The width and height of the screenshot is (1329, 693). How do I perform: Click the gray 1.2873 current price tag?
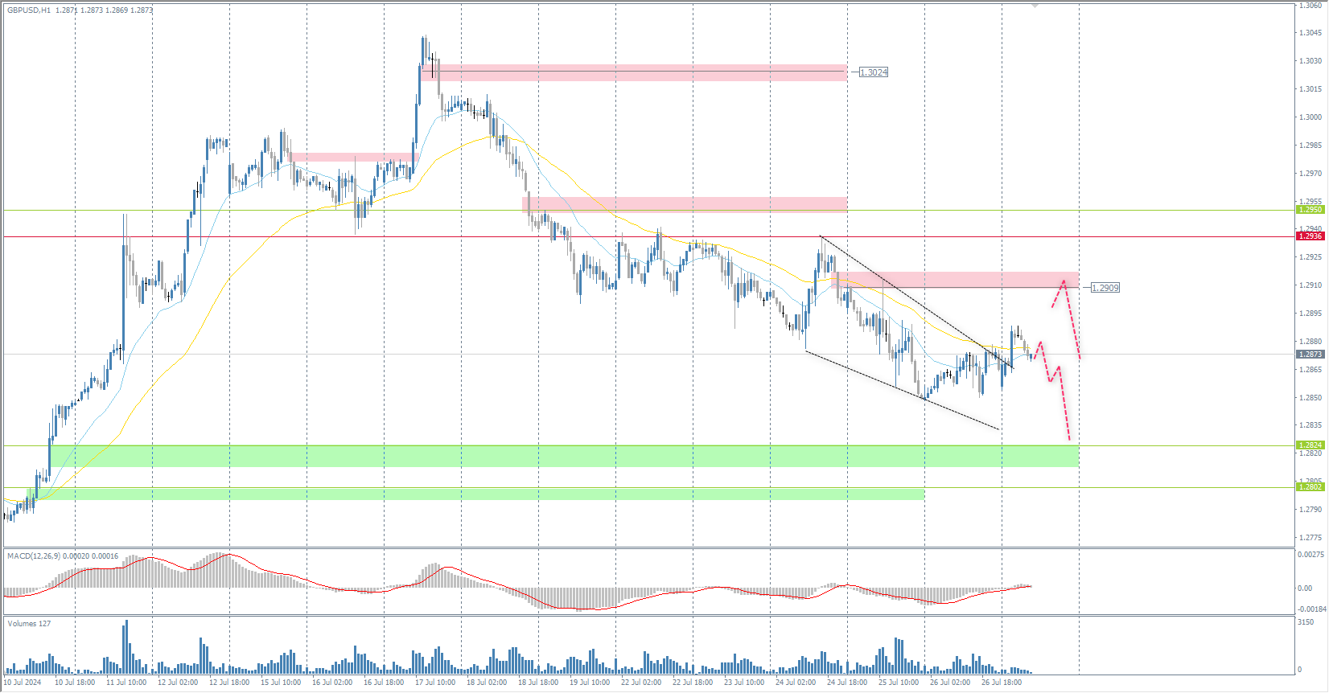tap(1310, 355)
